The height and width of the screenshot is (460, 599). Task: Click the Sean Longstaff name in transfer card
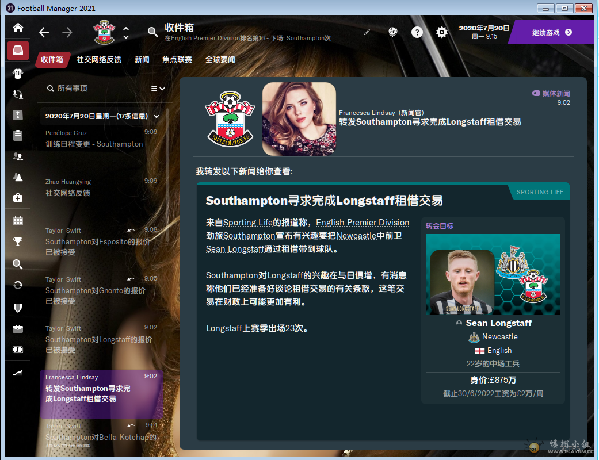click(x=498, y=323)
